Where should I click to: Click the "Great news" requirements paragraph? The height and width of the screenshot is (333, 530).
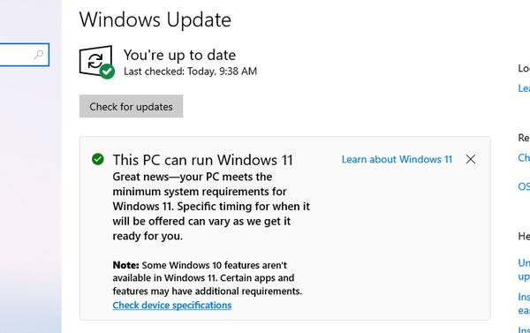pyautogui.click(x=211, y=206)
